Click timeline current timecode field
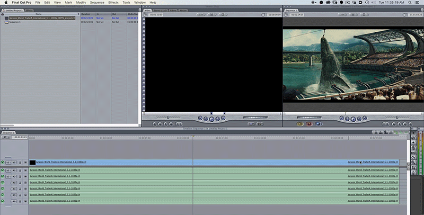Image resolution: width=424 pixels, height=215 pixels. (x=21, y=137)
